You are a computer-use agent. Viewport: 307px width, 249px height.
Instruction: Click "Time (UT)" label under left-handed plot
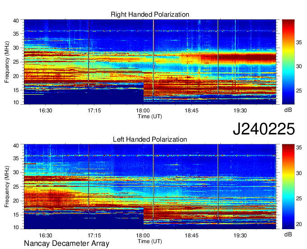click(150, 241)
